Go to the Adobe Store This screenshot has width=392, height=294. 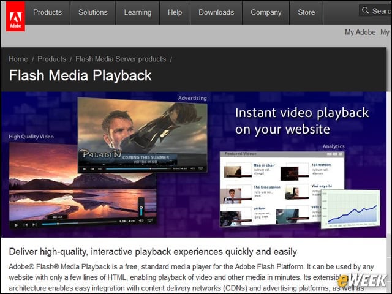[x=306, y=12]
